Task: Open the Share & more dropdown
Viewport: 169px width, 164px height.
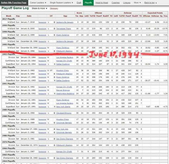Action: pyautogui.click(x=39, y=8)
